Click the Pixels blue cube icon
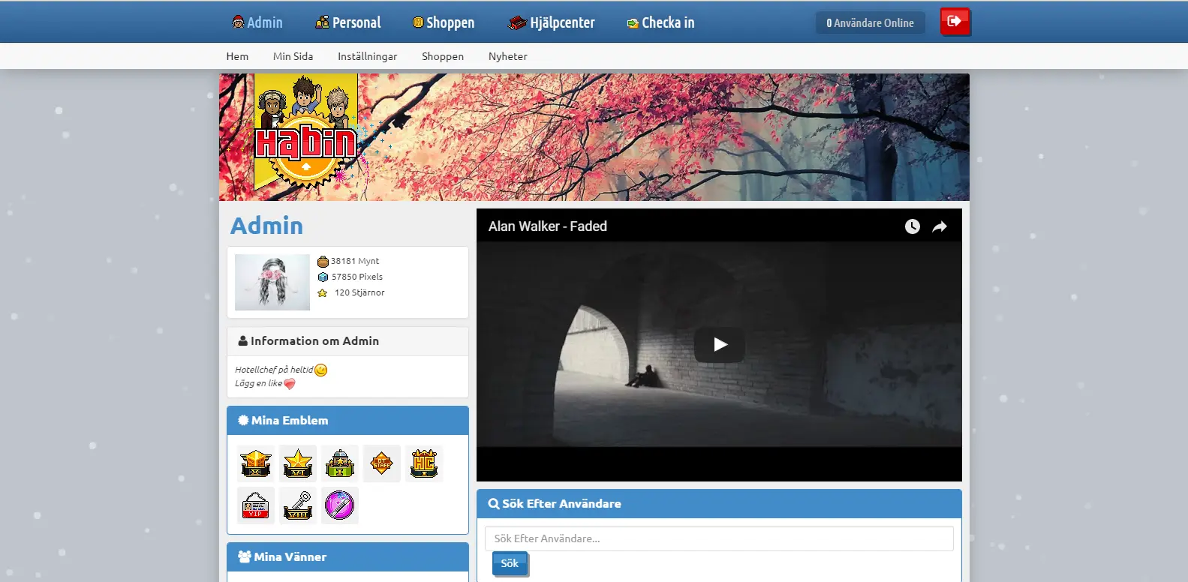This screenshot has width=1188, height=582. point(323,277)
